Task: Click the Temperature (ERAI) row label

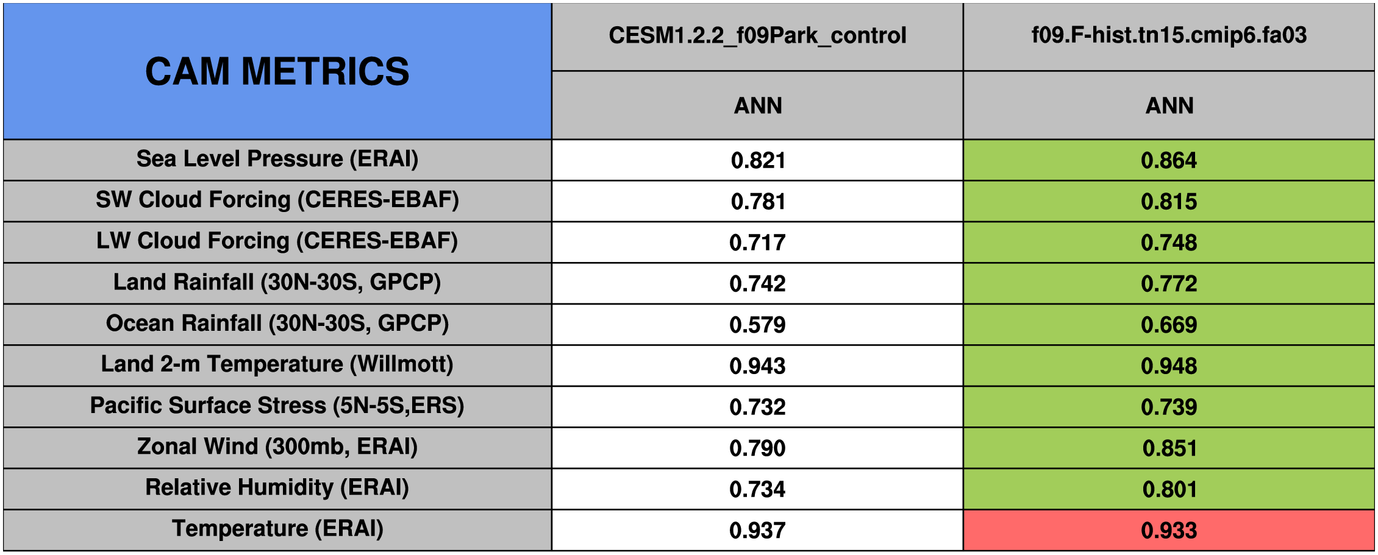Action: click(x=277, y=530)
